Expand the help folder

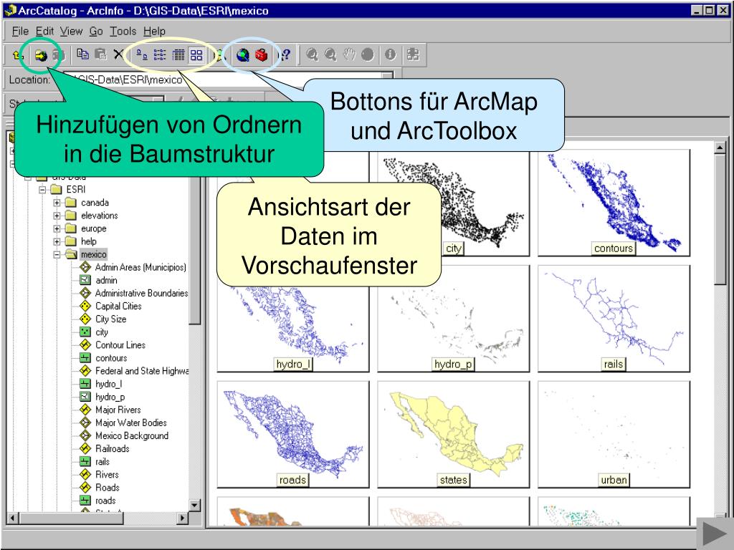(57, 242)
